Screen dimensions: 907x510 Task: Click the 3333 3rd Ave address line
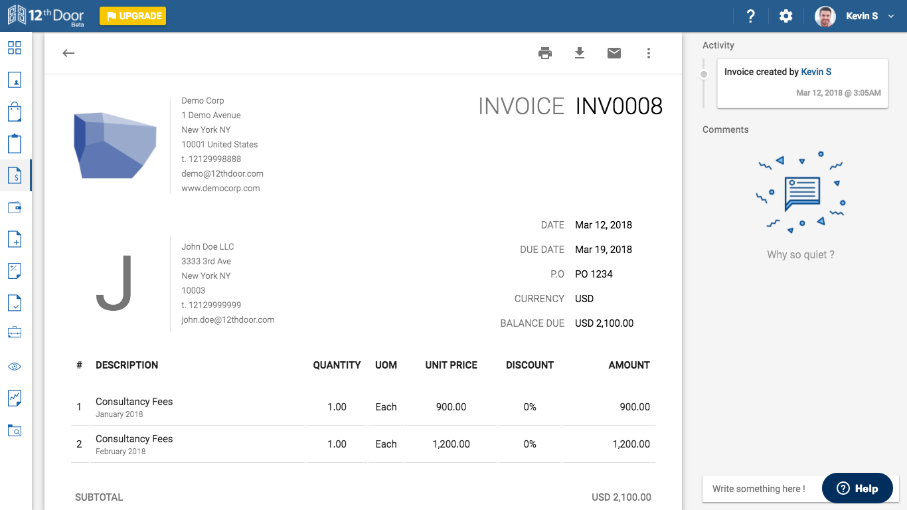tap(206, 261)
